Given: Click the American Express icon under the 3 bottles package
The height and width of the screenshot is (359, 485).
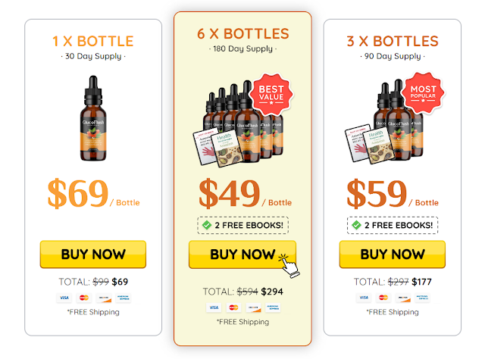Looking at the screenshot, I should 422,298.
